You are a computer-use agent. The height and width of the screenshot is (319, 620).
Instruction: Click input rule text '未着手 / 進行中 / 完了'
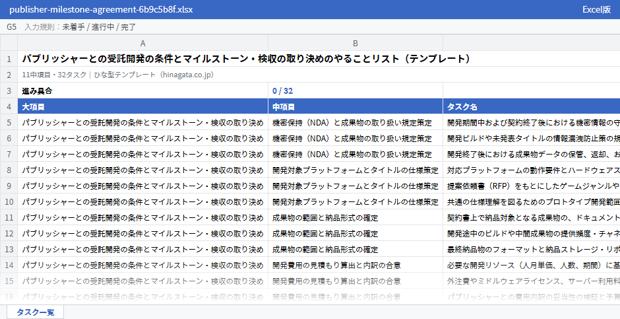pos(99,27)
